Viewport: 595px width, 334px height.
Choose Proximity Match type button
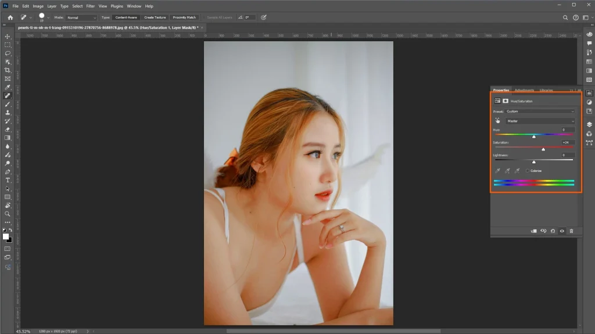point(184,17)
